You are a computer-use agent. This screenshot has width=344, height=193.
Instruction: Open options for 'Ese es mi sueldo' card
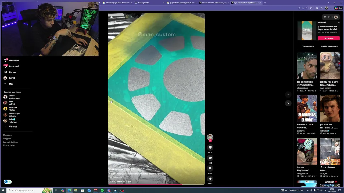[316, 82]
